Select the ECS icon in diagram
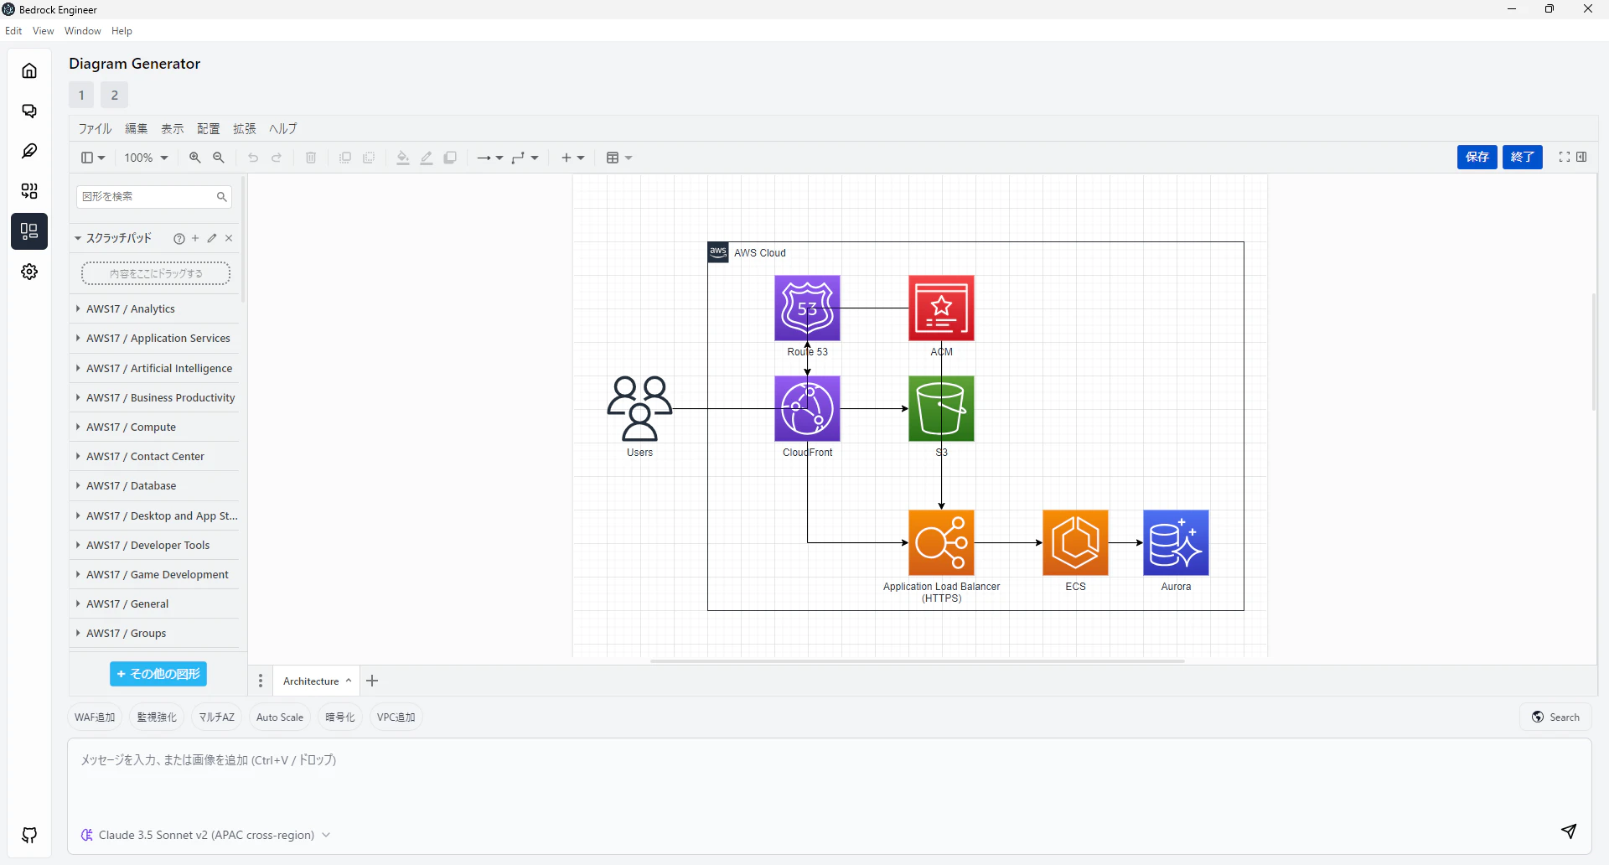Image resolution: width=1609 pixels, height=865 pixels. [x=1075, y=543]
